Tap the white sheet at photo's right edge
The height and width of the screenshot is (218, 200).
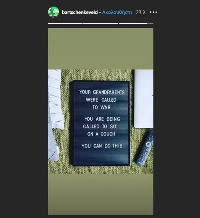144,99
